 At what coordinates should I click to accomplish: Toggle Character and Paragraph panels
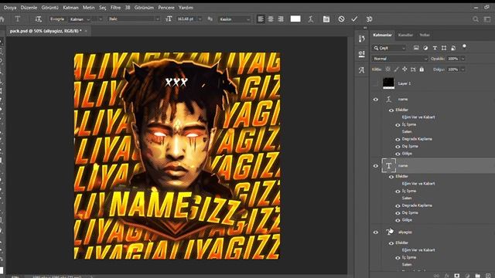click(326, 19)
